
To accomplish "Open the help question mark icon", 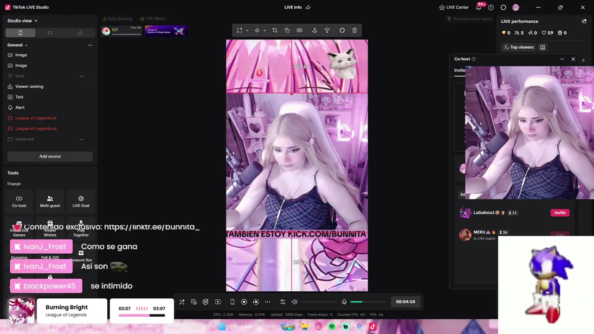I will (x=491, y=7).
